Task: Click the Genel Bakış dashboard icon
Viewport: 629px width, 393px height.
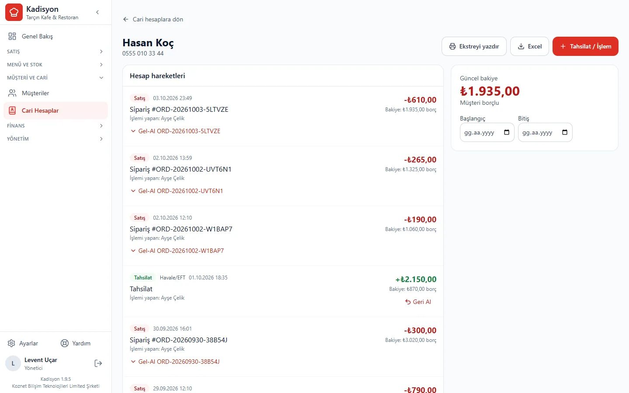Action: tap(12, 36)
